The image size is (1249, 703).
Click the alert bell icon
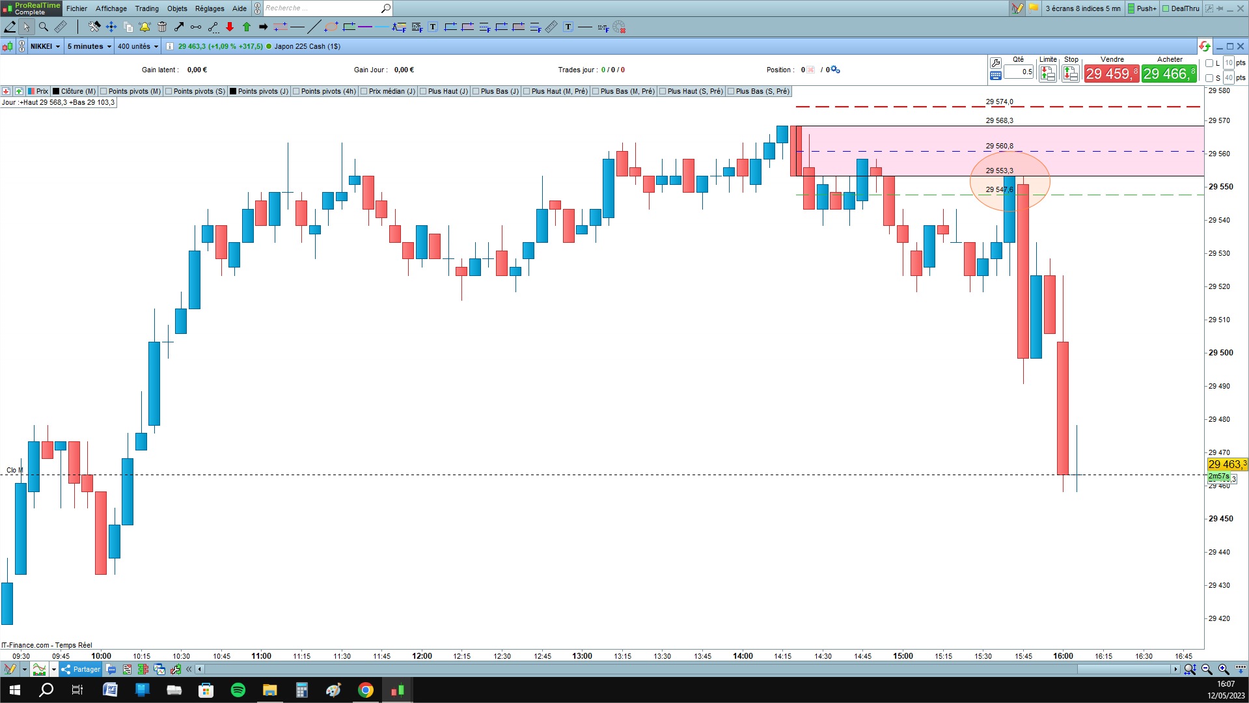(x=144, y=27)
